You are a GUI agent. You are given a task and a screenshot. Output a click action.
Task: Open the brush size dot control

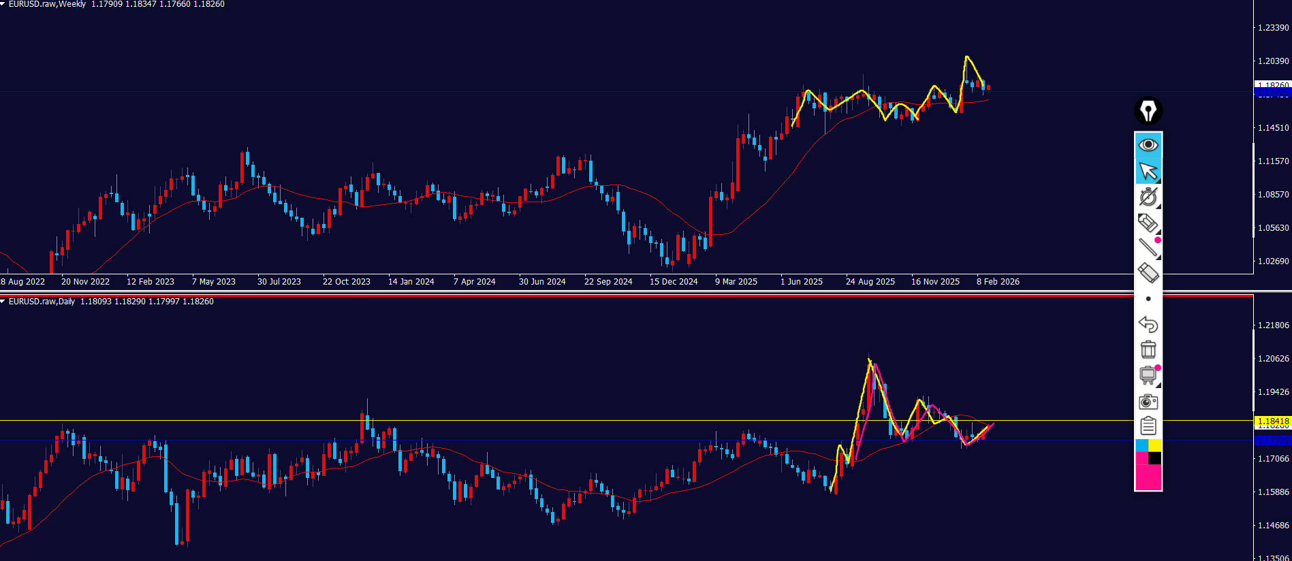[x=1148, y=299]
